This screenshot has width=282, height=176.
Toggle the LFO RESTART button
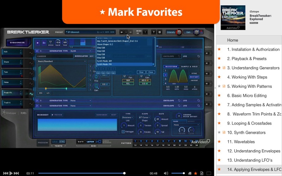194,77
